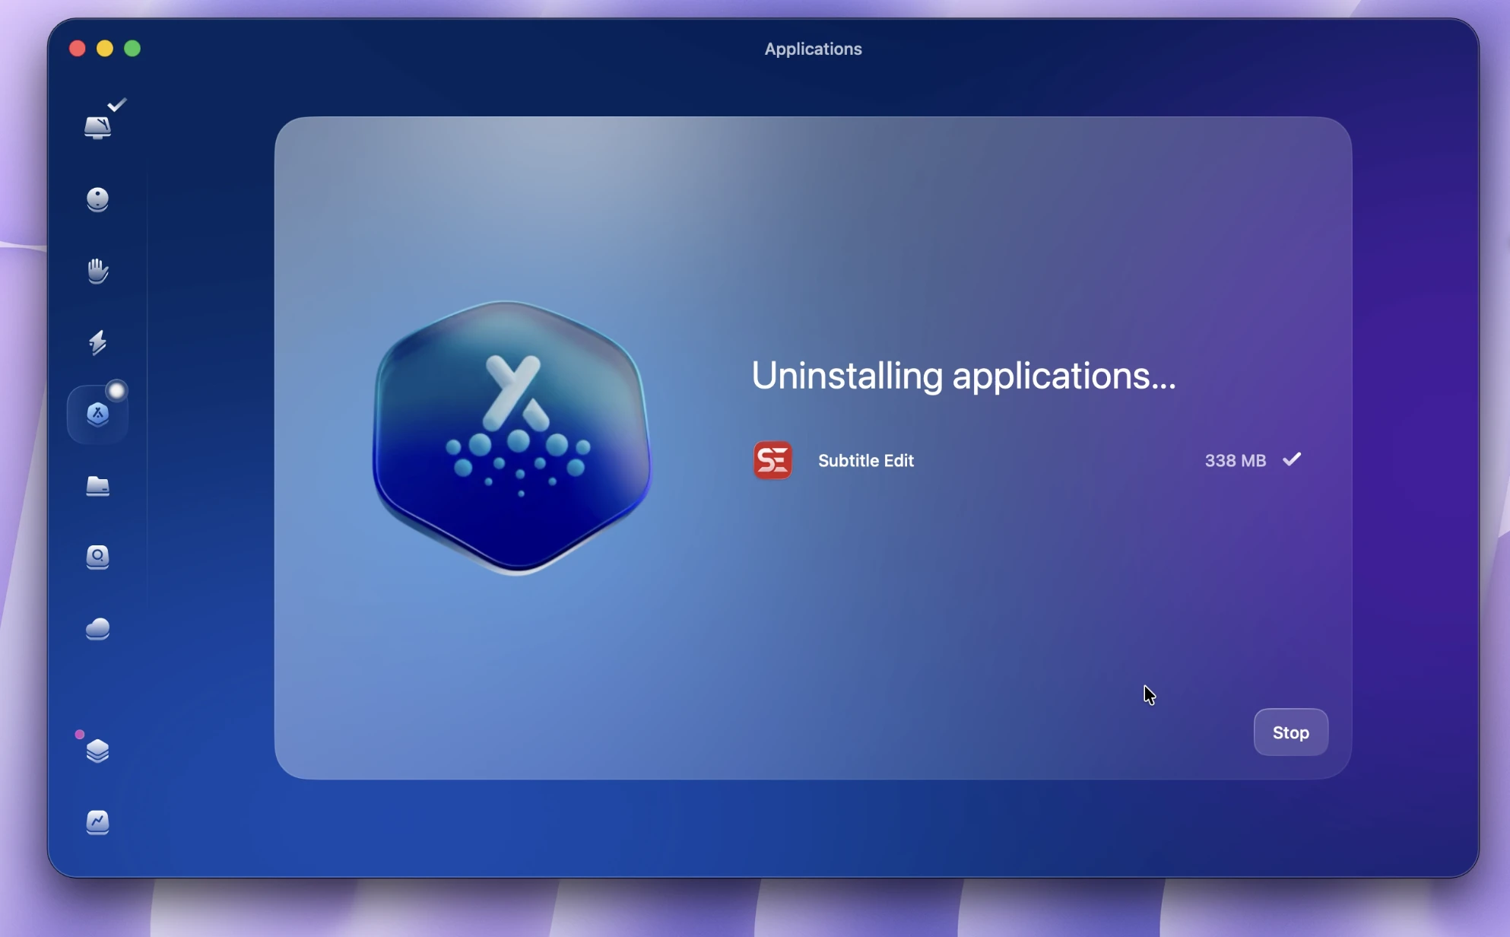Open the My Clutter folder sidebar icon
This screenshot has height=937, width=1510.
[97, 486]
